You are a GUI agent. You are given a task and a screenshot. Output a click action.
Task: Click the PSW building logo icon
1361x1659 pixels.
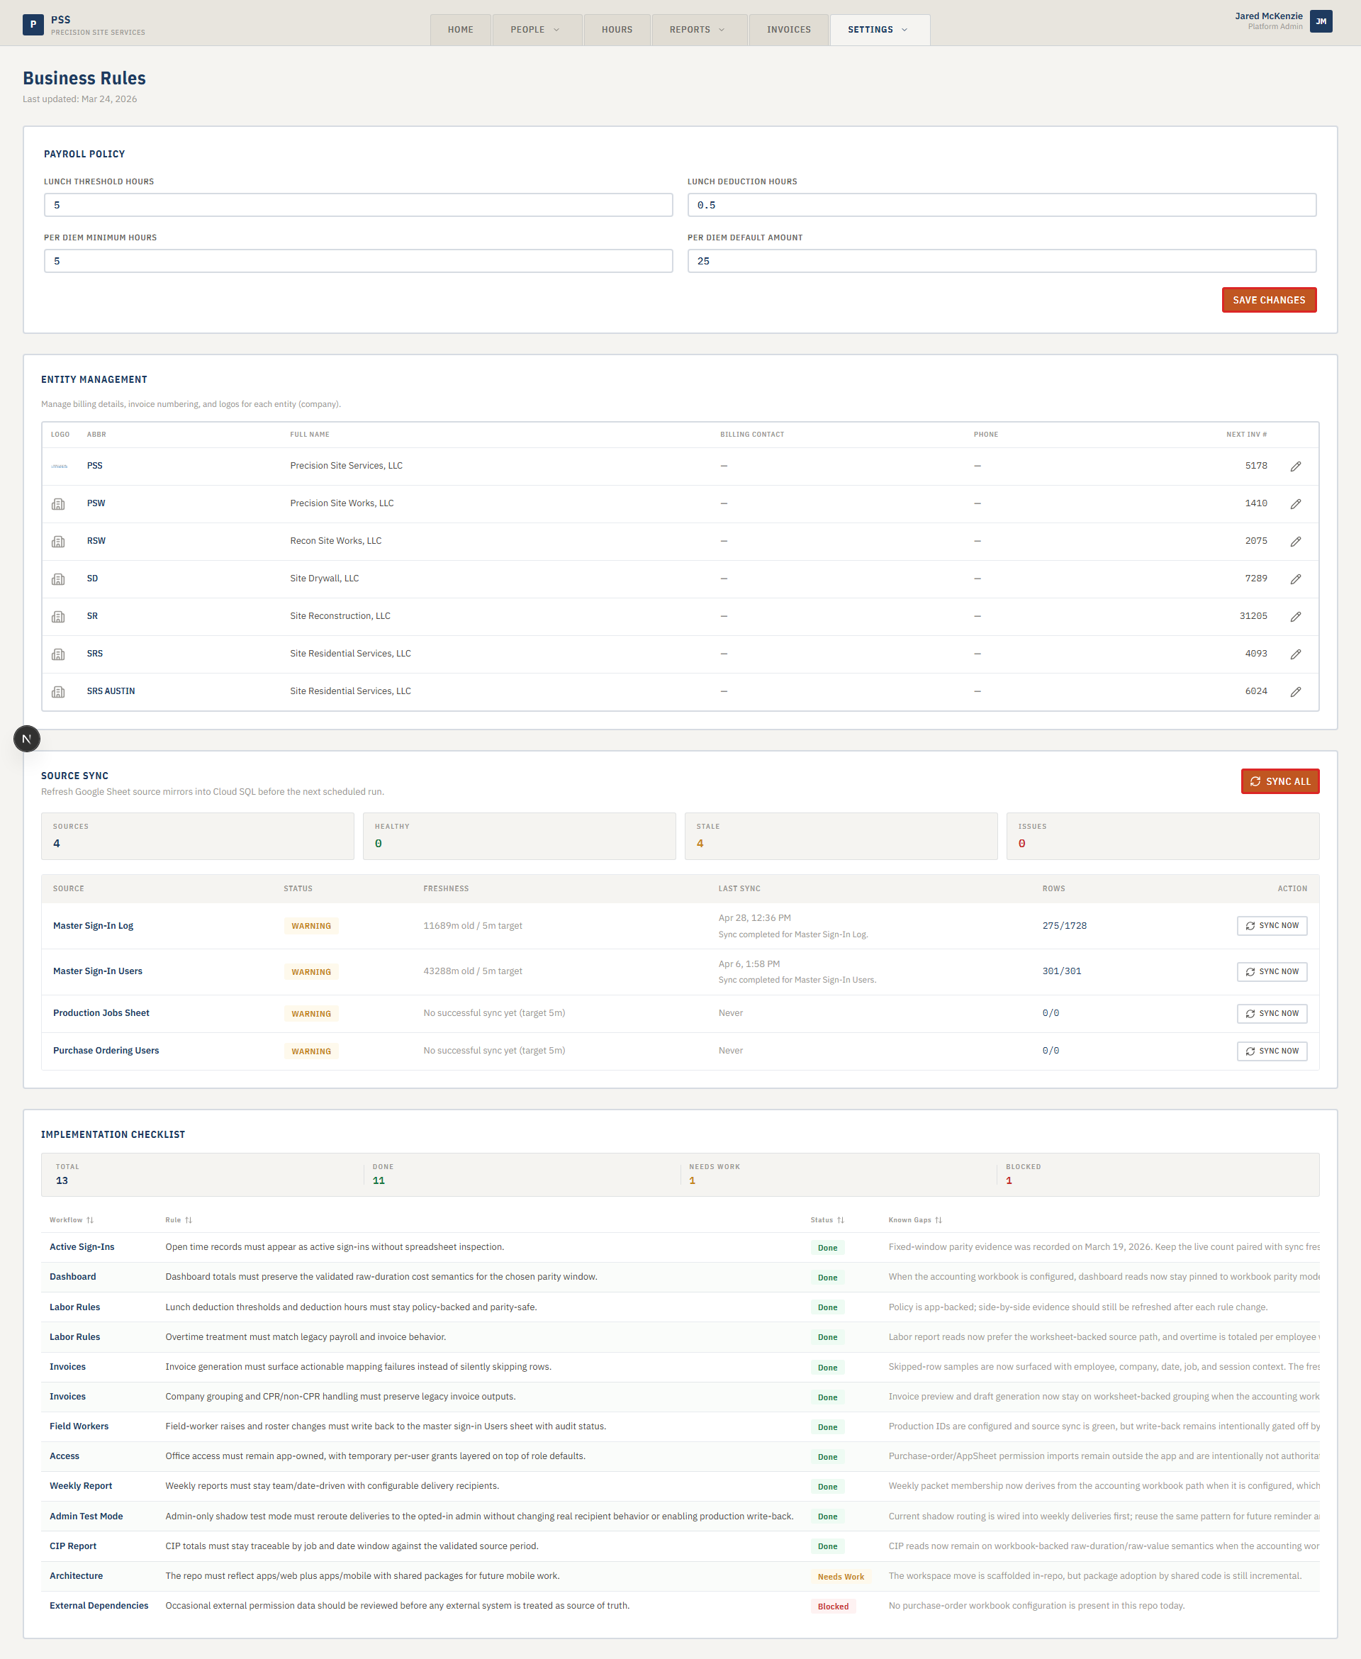point(58,504)
